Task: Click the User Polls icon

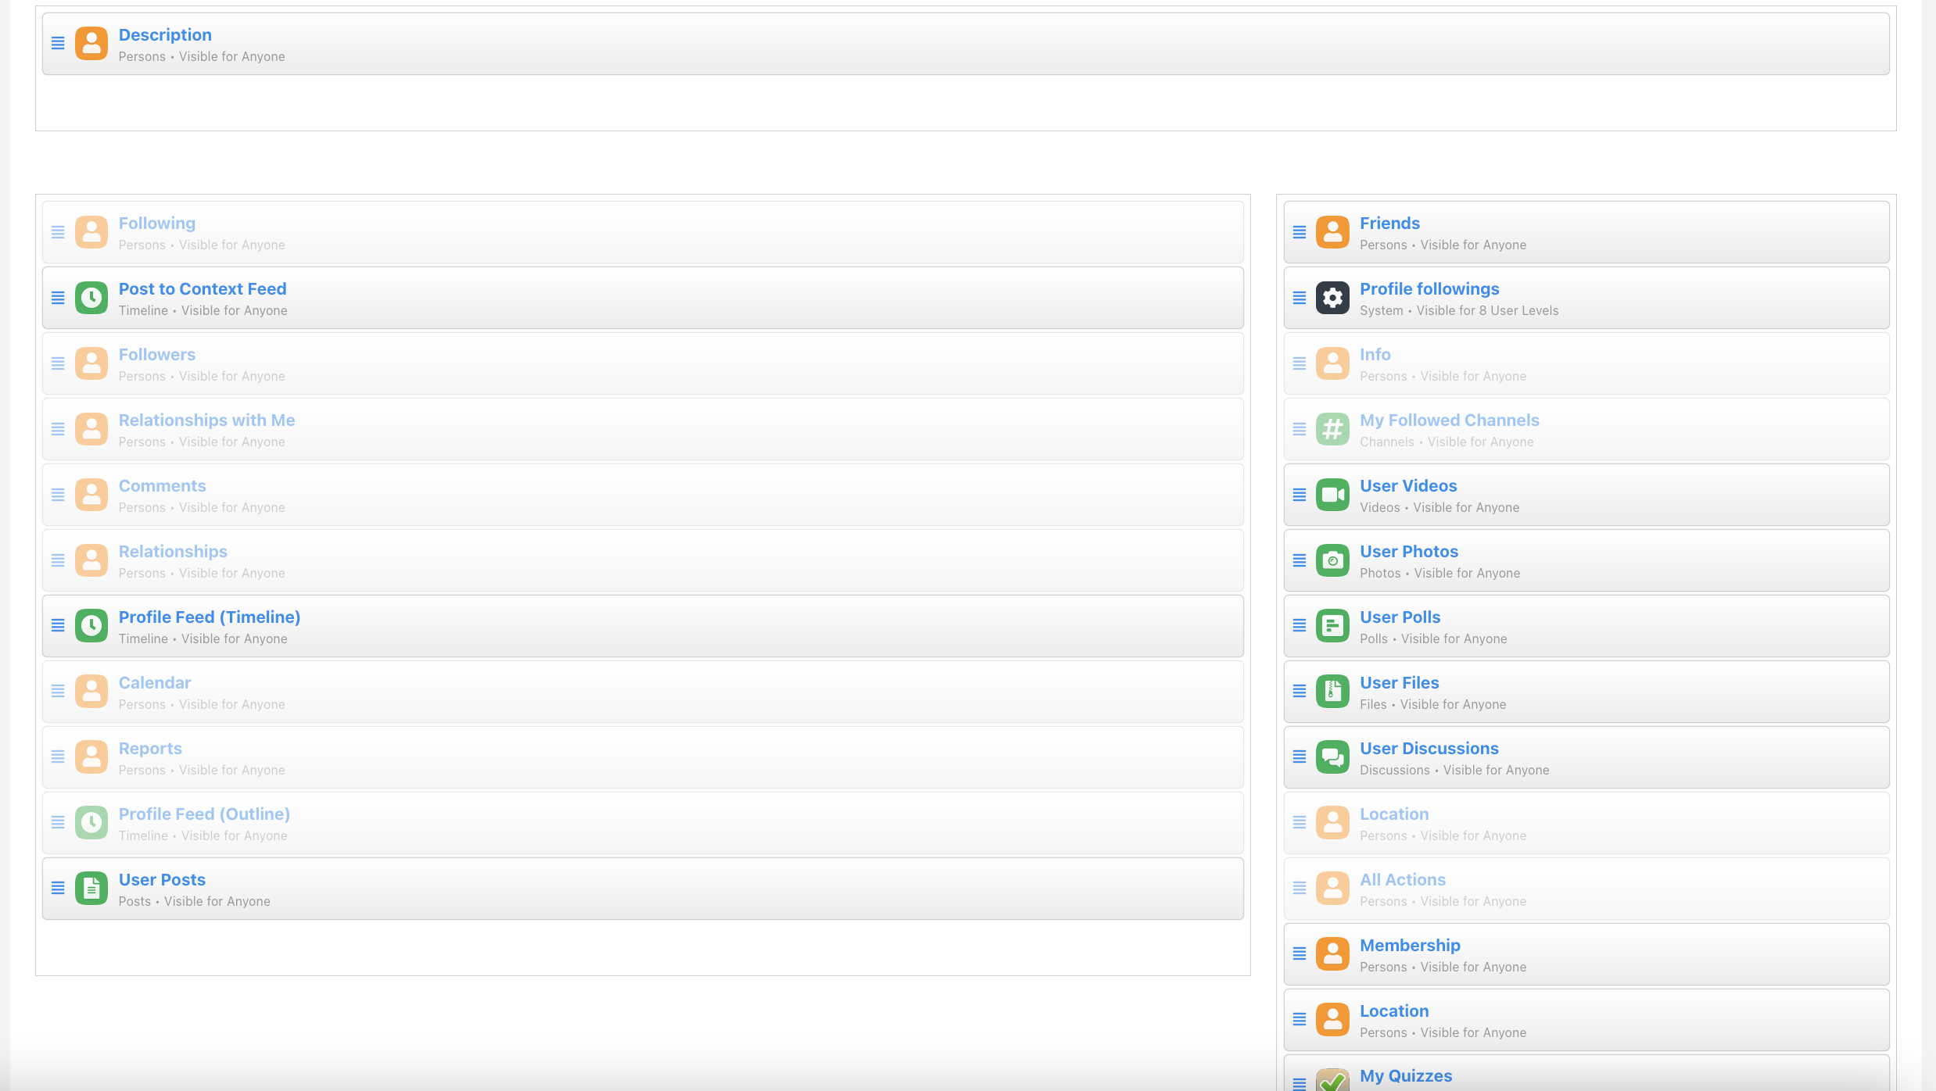Action: pos(1332,626)
